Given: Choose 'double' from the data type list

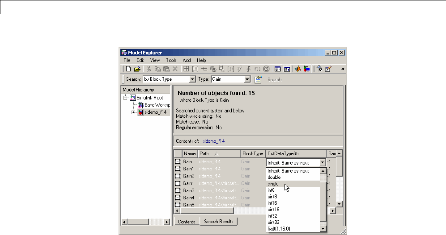Looking at the screenshot, I should coord(293,177).
